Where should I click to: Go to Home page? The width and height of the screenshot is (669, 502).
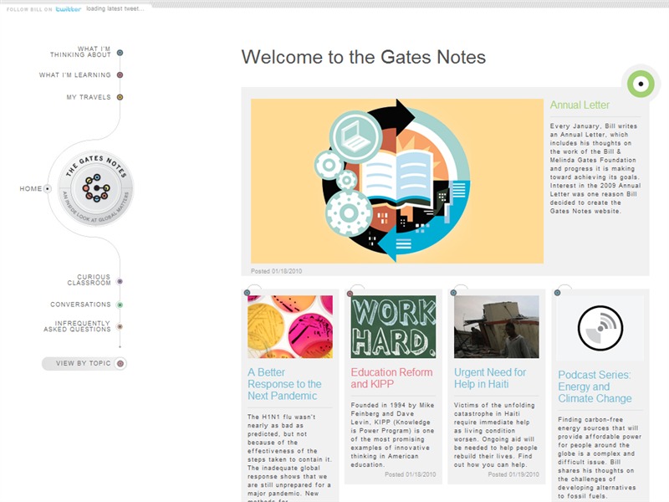(x=31, y=188)
